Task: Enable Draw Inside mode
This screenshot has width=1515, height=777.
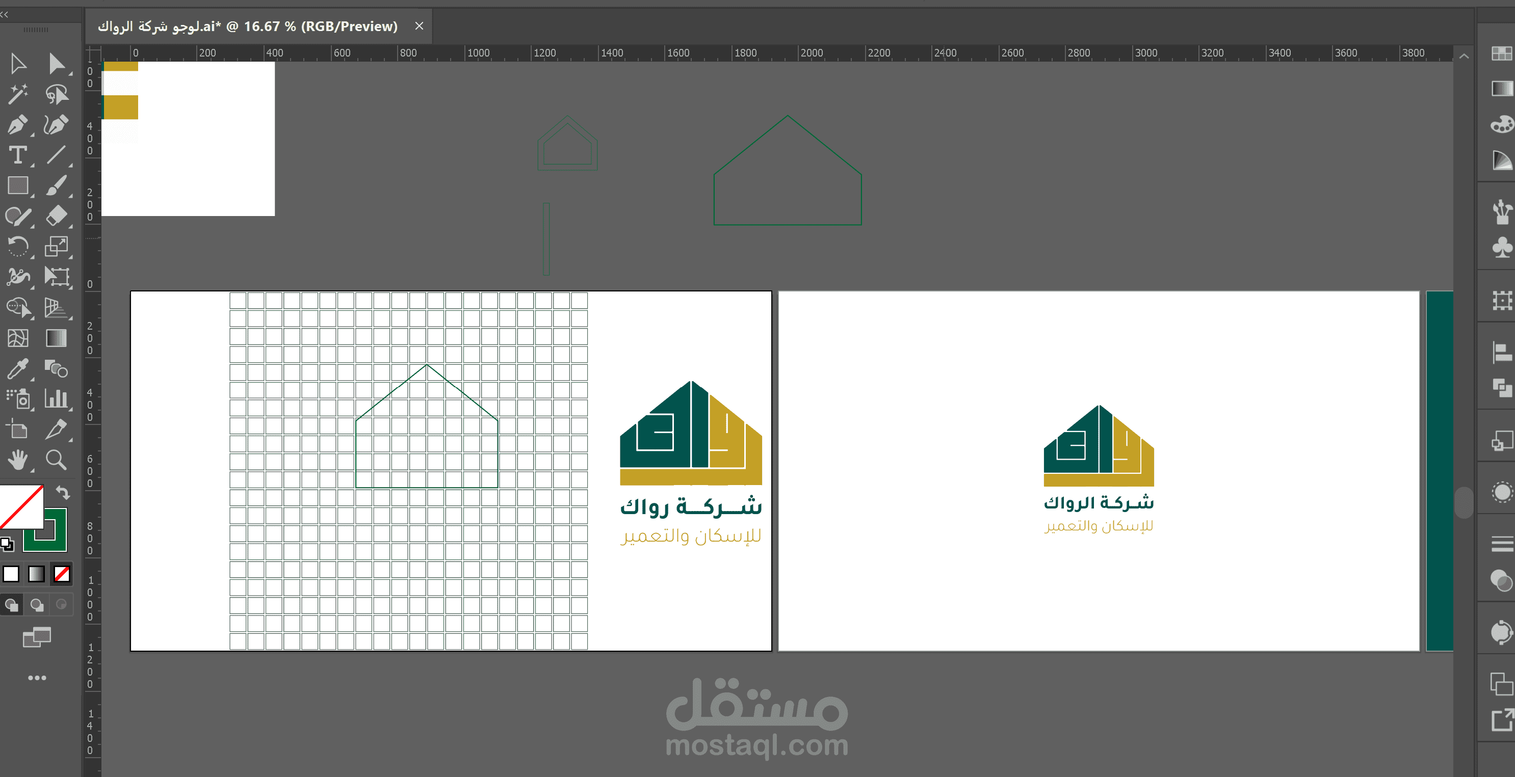Action: click(61, 605)
